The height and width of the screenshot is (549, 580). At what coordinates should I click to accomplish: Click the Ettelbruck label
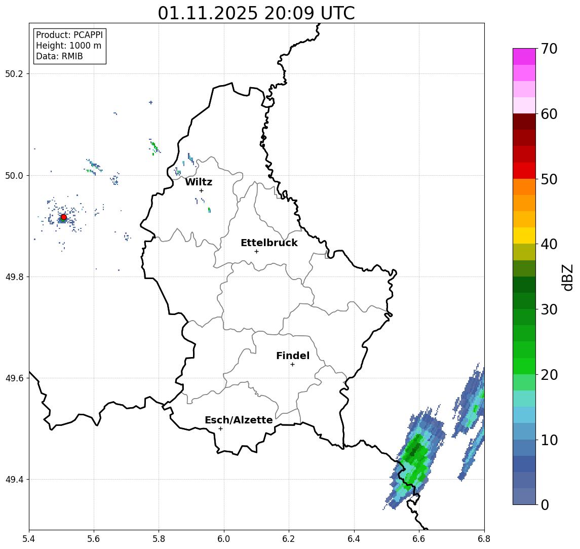tap(269, 243)
